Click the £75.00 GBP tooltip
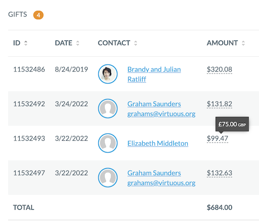Image resolution: width=259 pixels, height=222 pixels. point(232,124)
